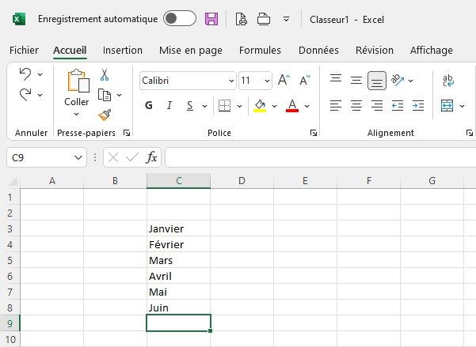Open the Presse-papiers dialog launcher
Image resolution: width=476 pixels, height=347 pixels.
(127, 133)
